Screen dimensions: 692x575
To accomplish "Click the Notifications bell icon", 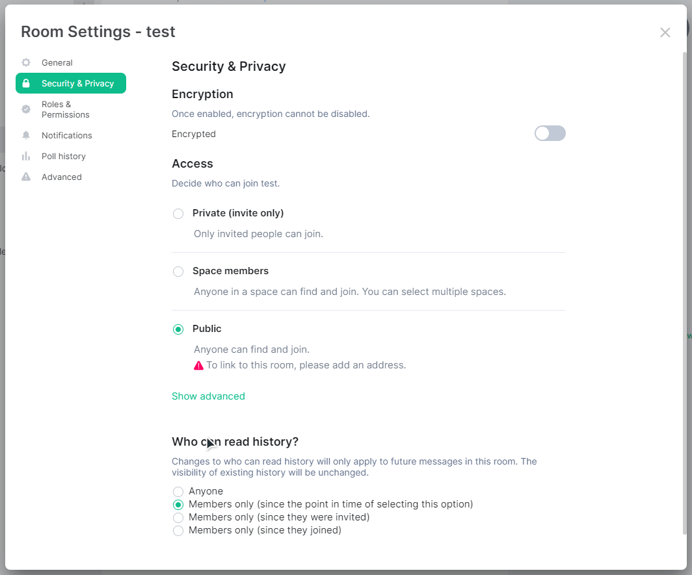I will (x=26, y=135).
